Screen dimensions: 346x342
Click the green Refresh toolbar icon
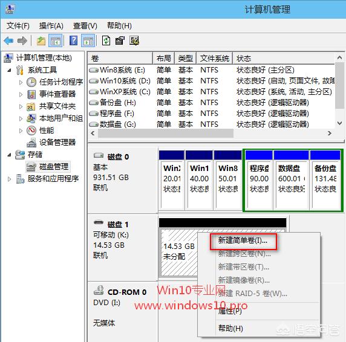click(x=106, y=40)
